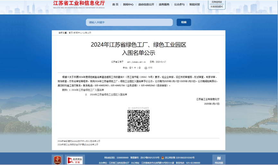Click the 苏ICP备05012570号 footer link
Image resolution: width=278 pixels, height=165 pixels.
pos(150,158)
